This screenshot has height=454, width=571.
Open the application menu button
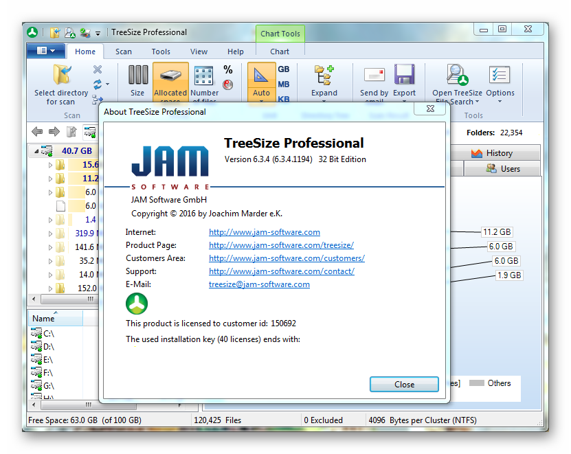click(x=46, y=51)
